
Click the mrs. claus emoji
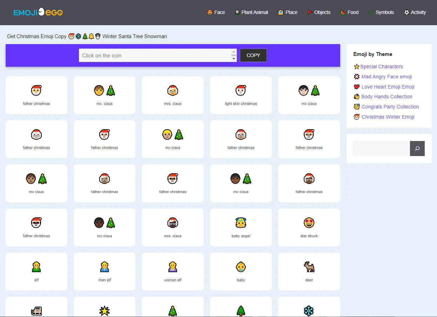[x=173, y=90]
